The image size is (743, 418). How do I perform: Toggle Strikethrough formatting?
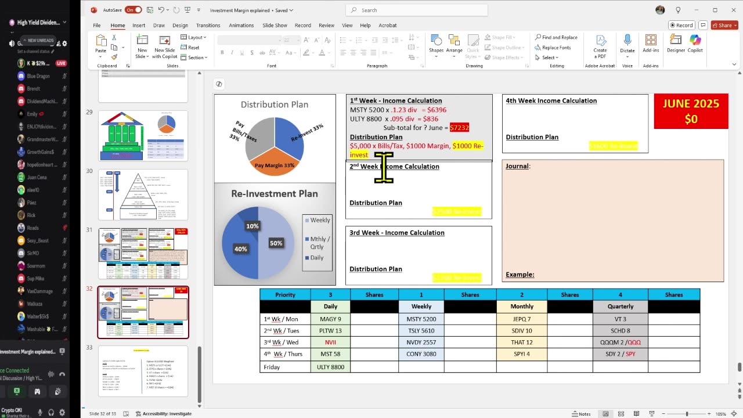[x=261, y=53]
